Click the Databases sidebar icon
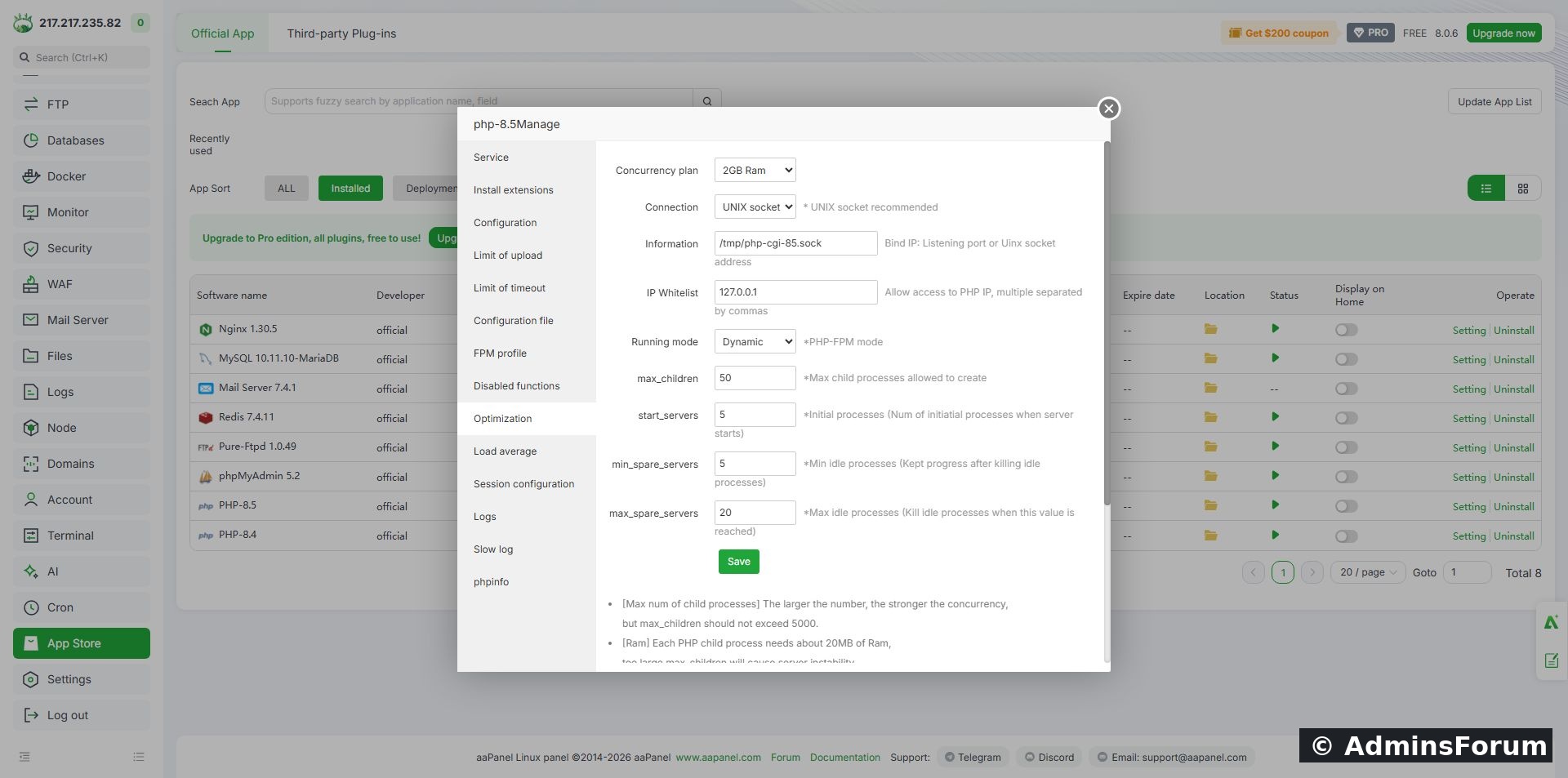Screen dimensions: 1568x778 [31, 140]
